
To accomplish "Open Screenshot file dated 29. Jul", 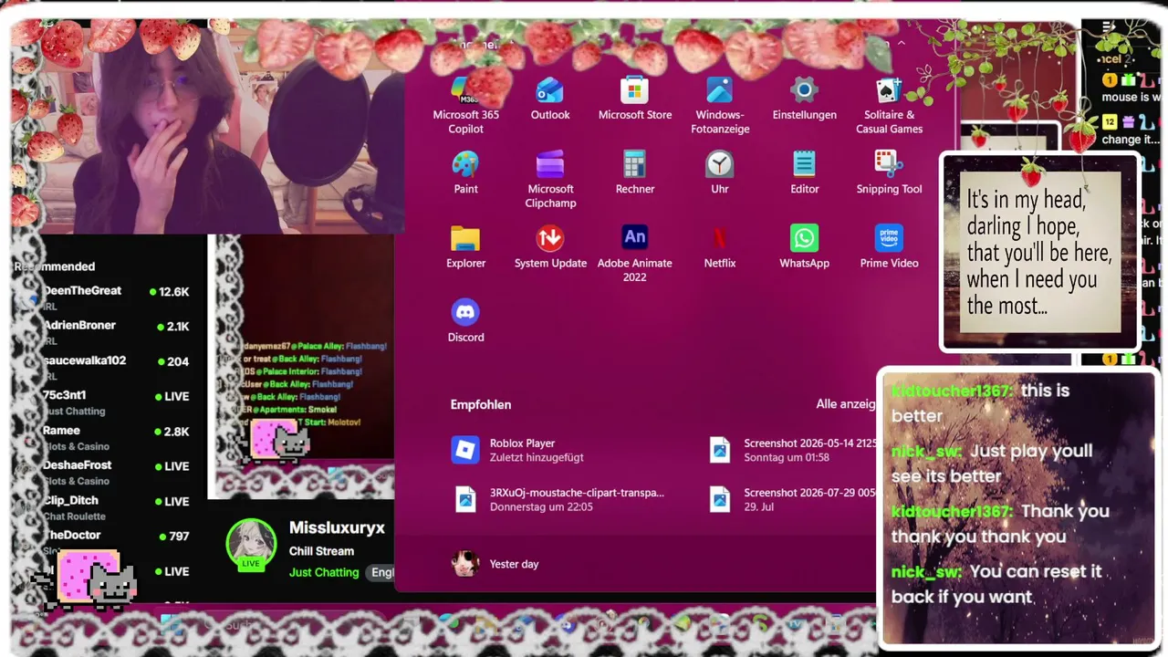I will pos(791,499).
